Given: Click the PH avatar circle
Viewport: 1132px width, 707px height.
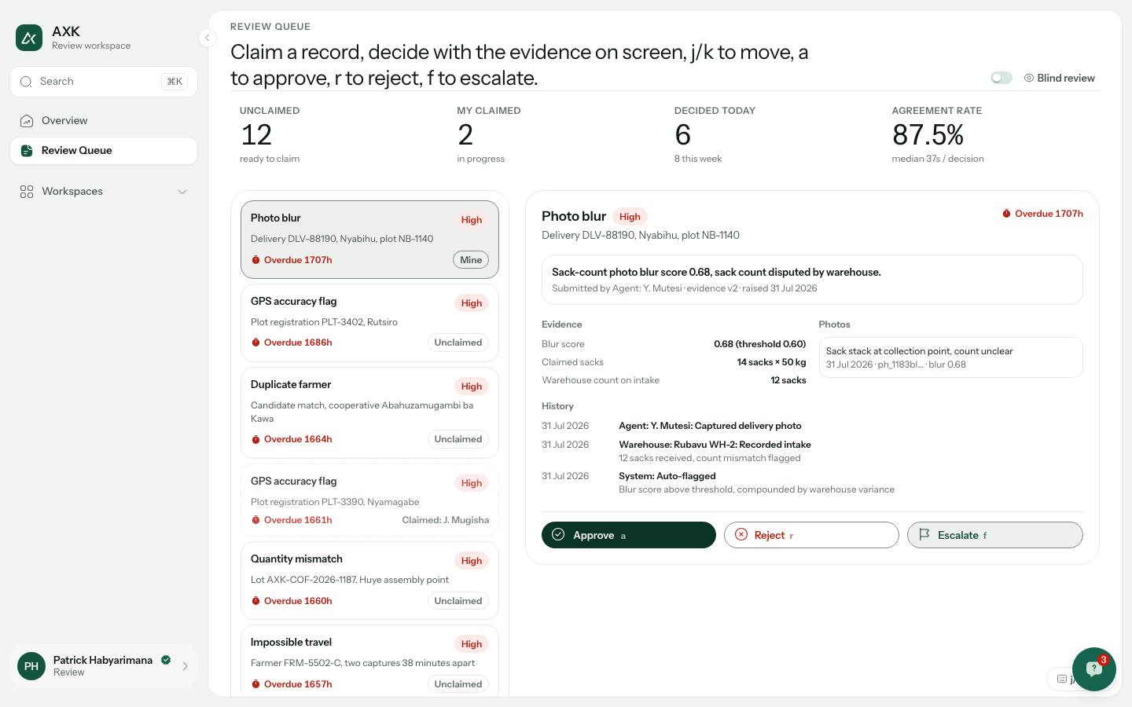Looking at the screenshot, I should [31, 666].
